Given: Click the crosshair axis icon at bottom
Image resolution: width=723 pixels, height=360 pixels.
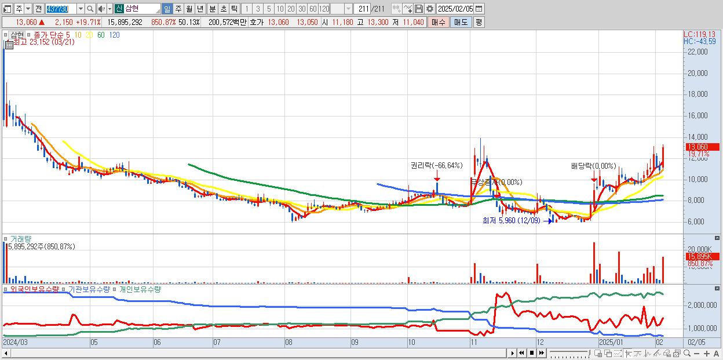Looking at the screenshot, I should pos(628,353).
